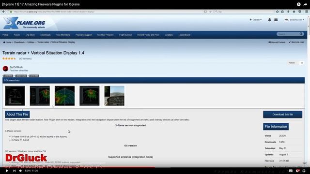Open the Org Store menu item

[30, 35]
